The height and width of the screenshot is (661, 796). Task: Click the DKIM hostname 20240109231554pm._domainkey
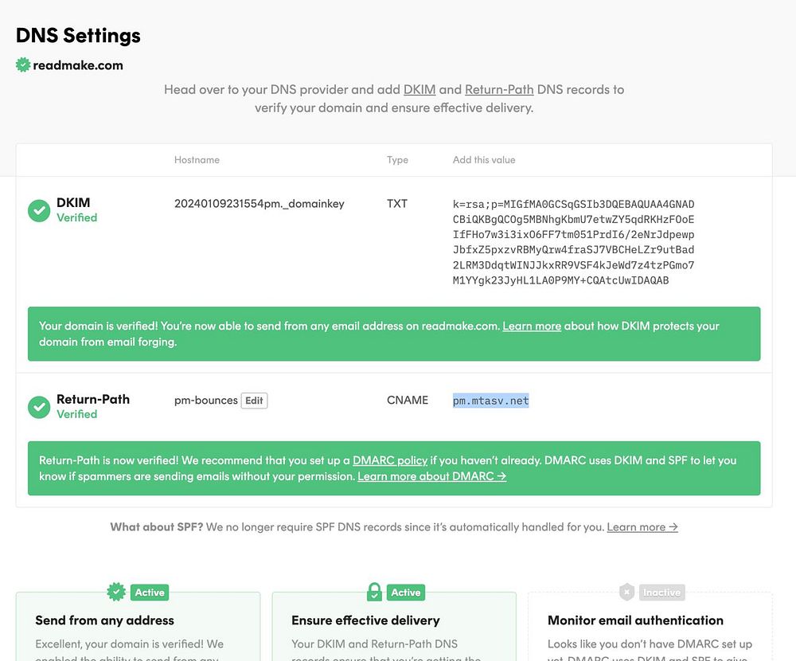pyautogui.click(x=259, y=204)
